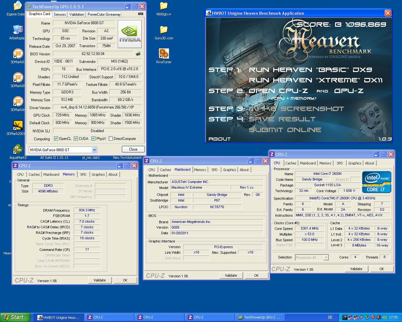Click the taskbar clock showing 17:55

click(393, 317)
